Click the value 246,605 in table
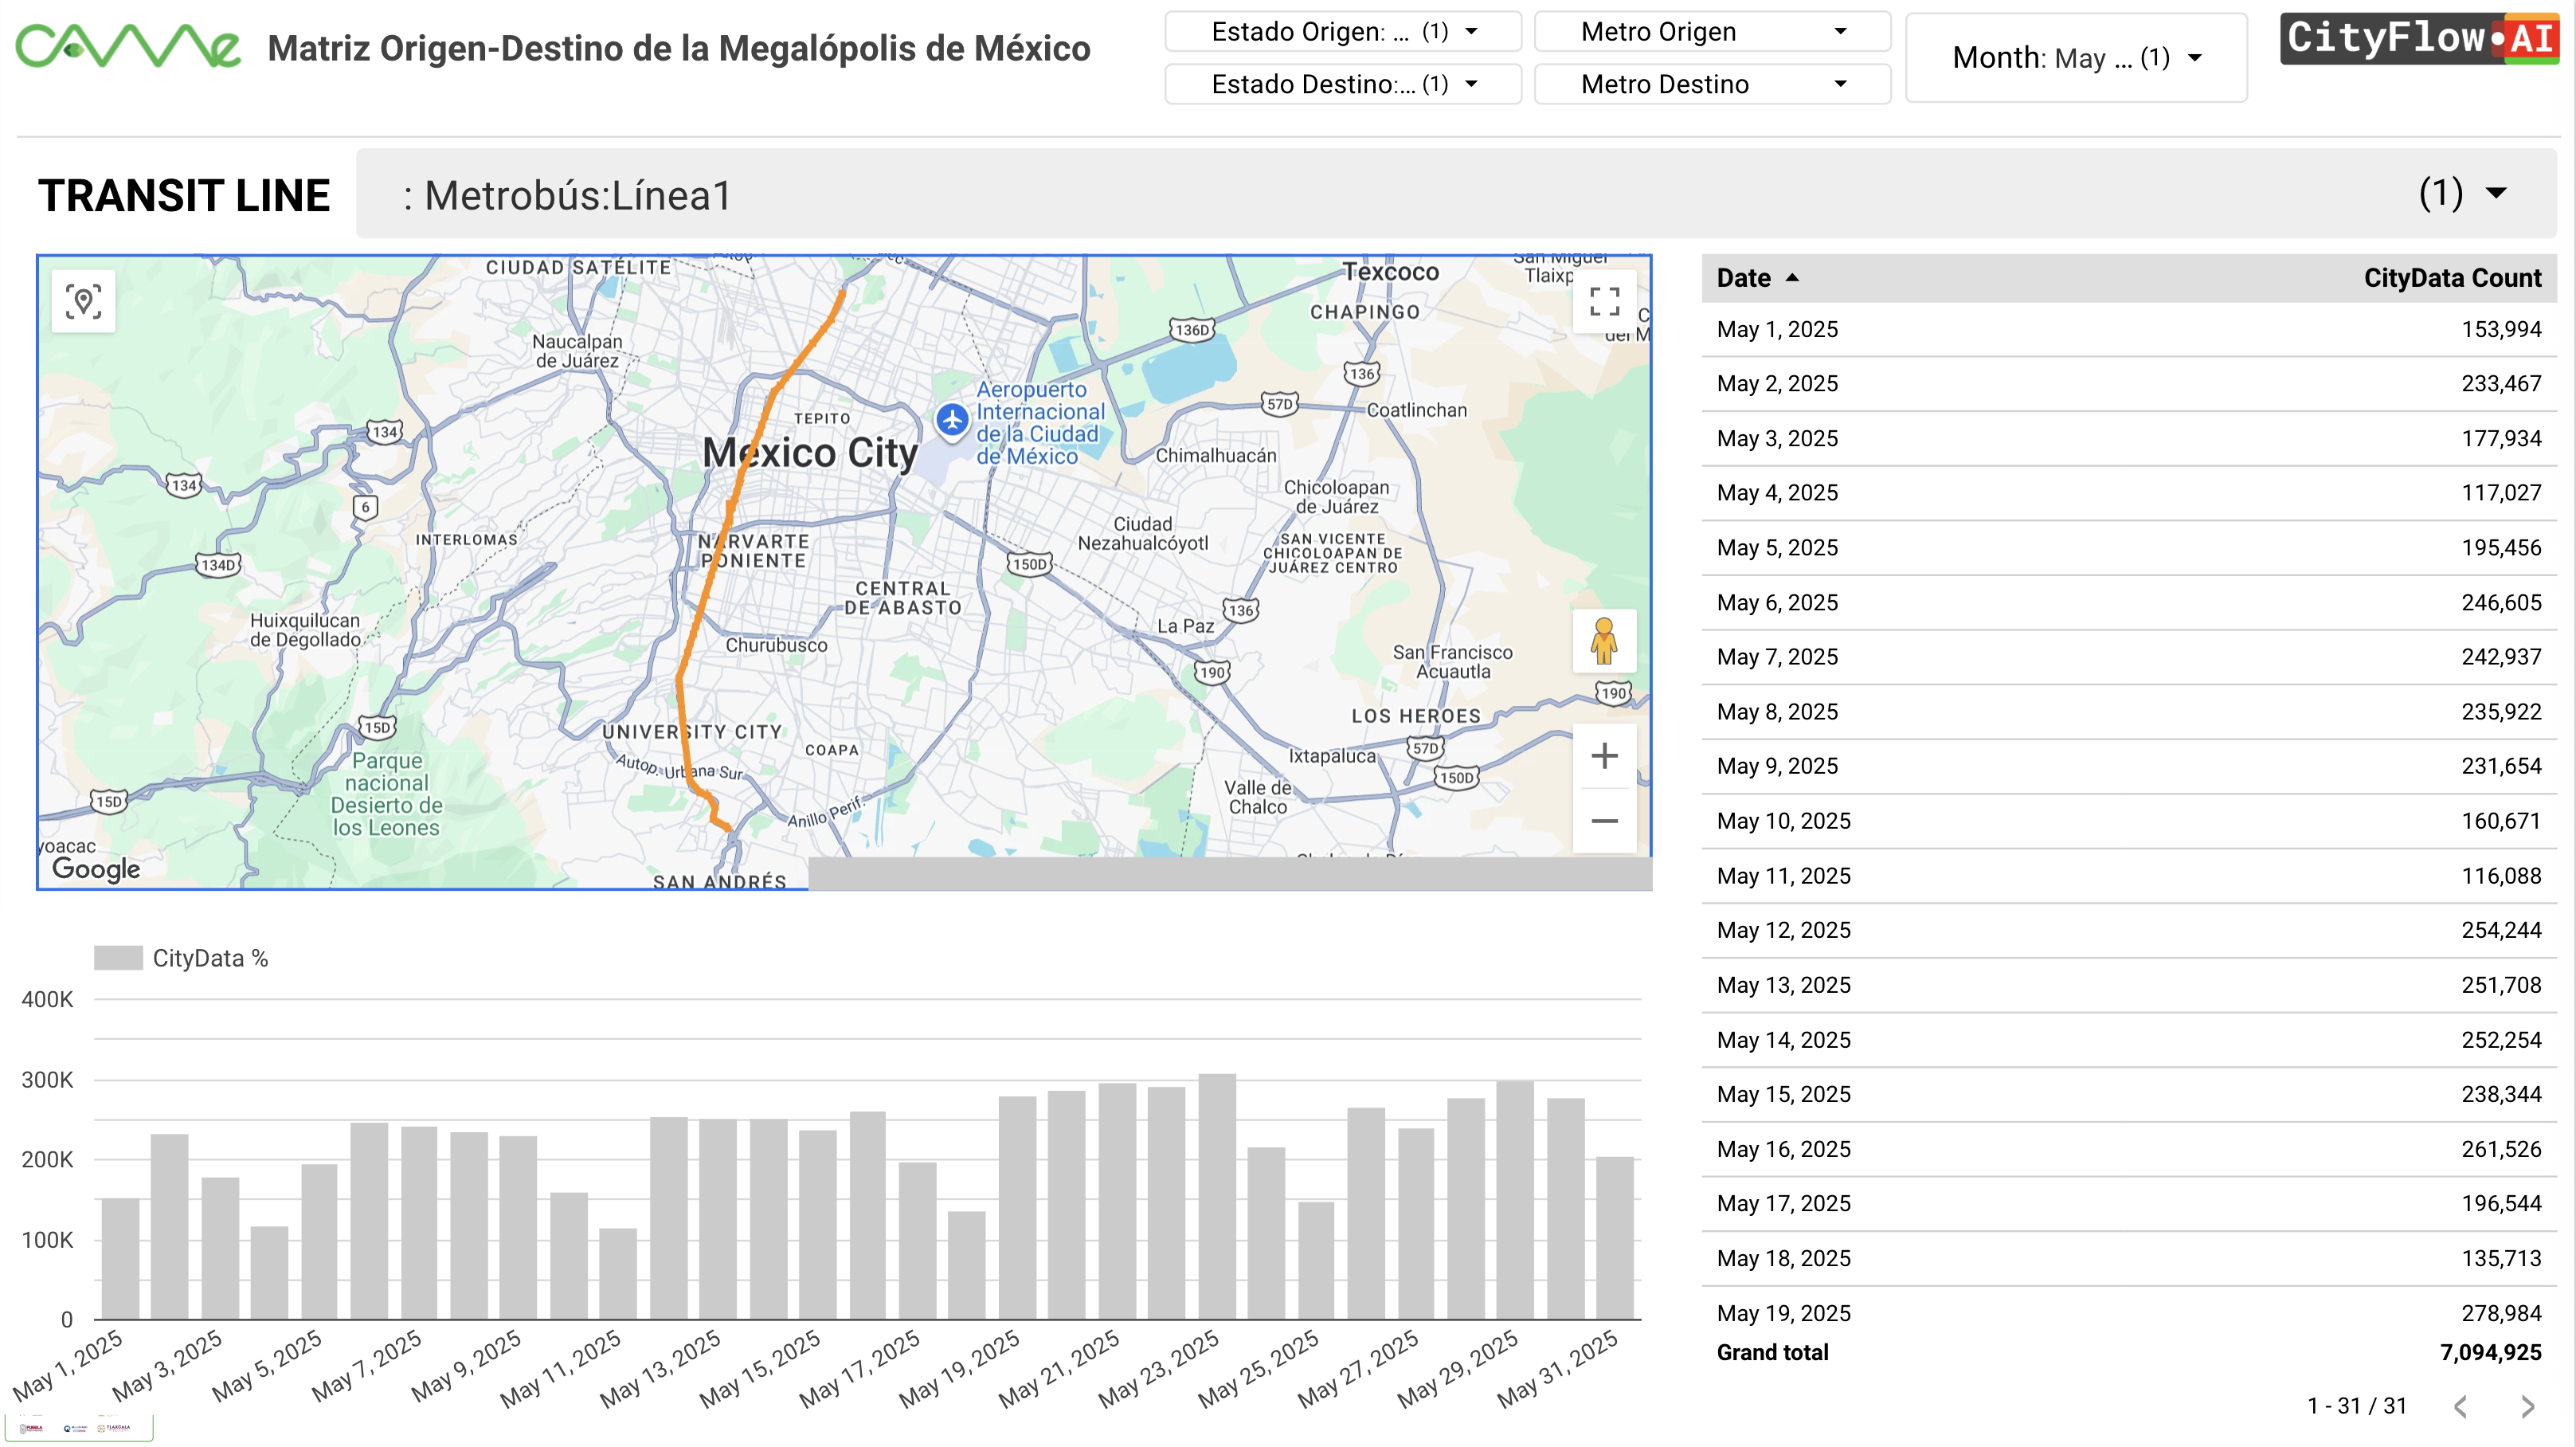 point(2500,603)
